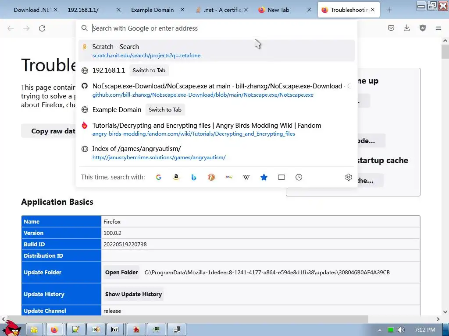449x336 pixels.
Task: Switch to the 192.168.1.1/ tab
Action: 94,10
